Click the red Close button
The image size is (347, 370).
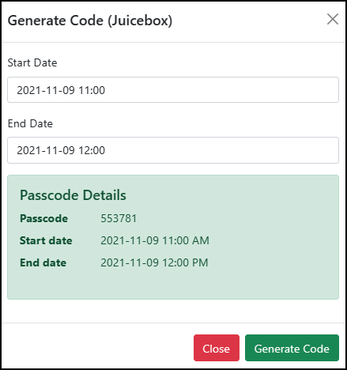(217, 348)
